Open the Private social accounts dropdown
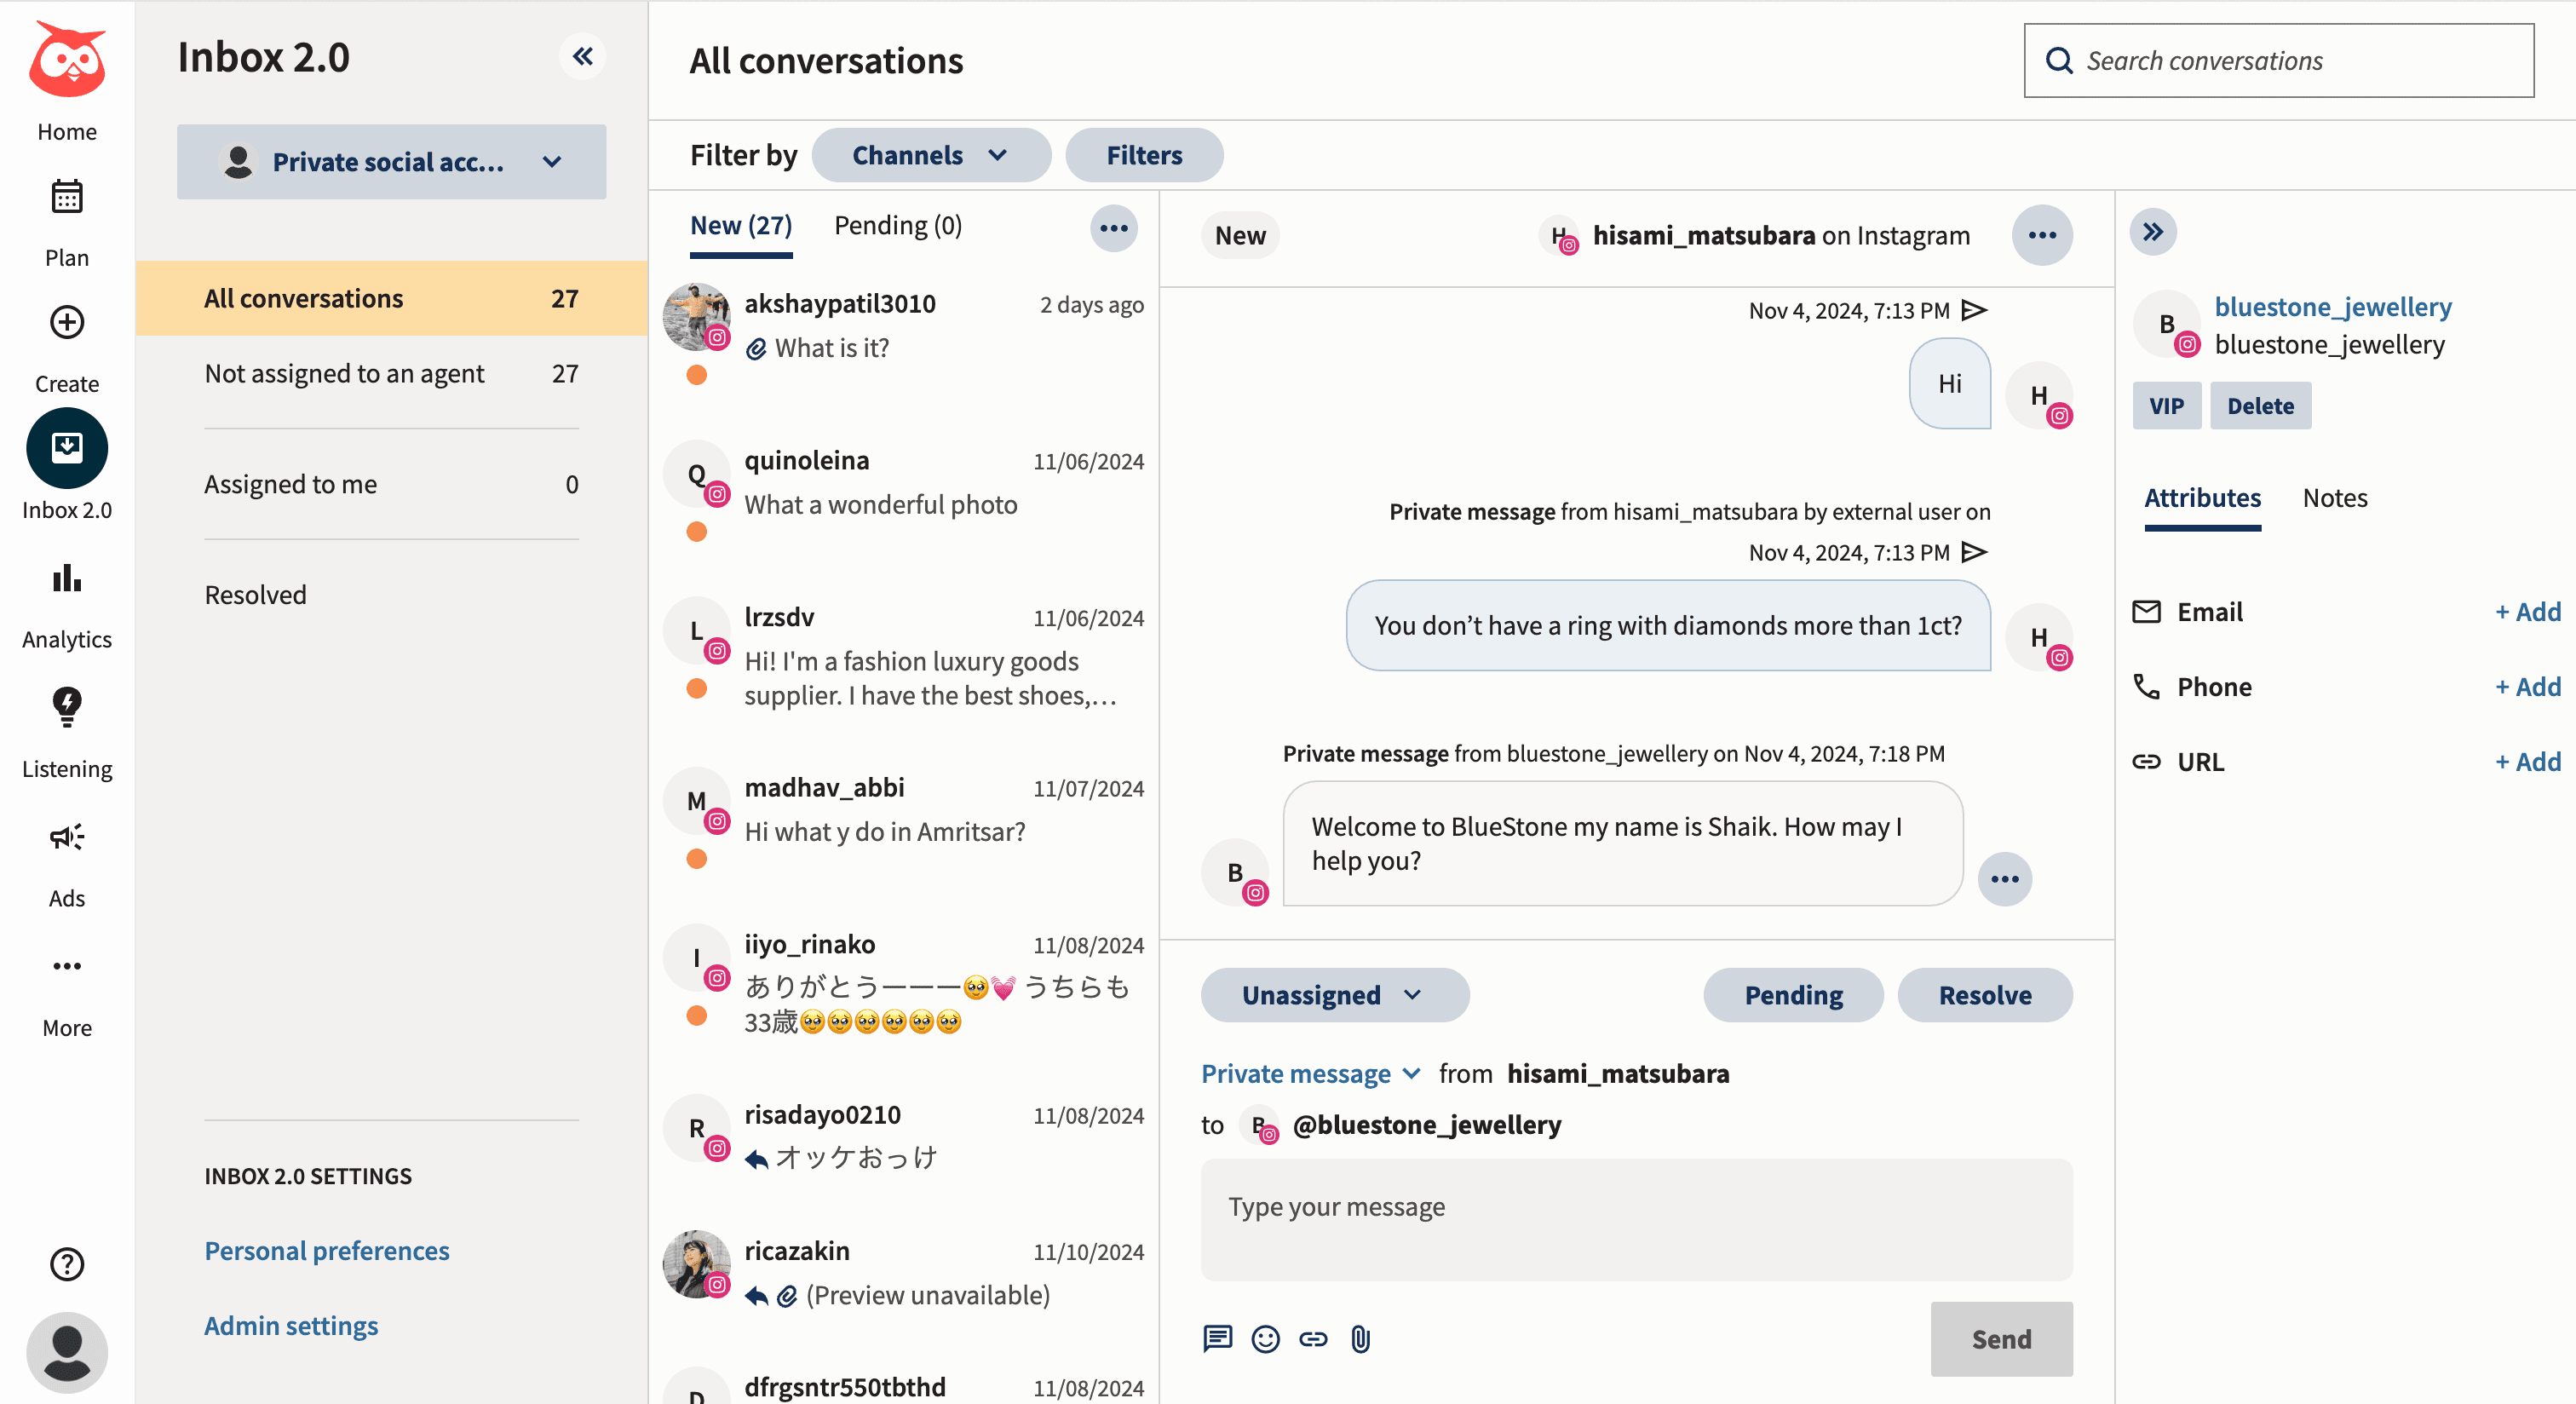This screenshot has height=1404, width=2576. click(x=391, y=162)
